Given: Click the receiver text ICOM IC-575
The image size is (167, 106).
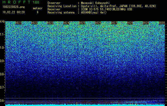Looking at the screenshot, I should click(90, 9).
